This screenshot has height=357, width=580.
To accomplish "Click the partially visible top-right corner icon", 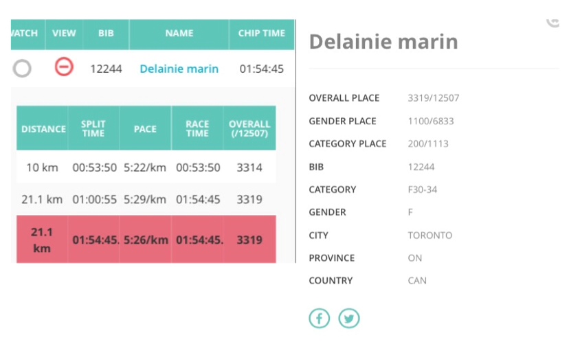I will pos(553,22).
